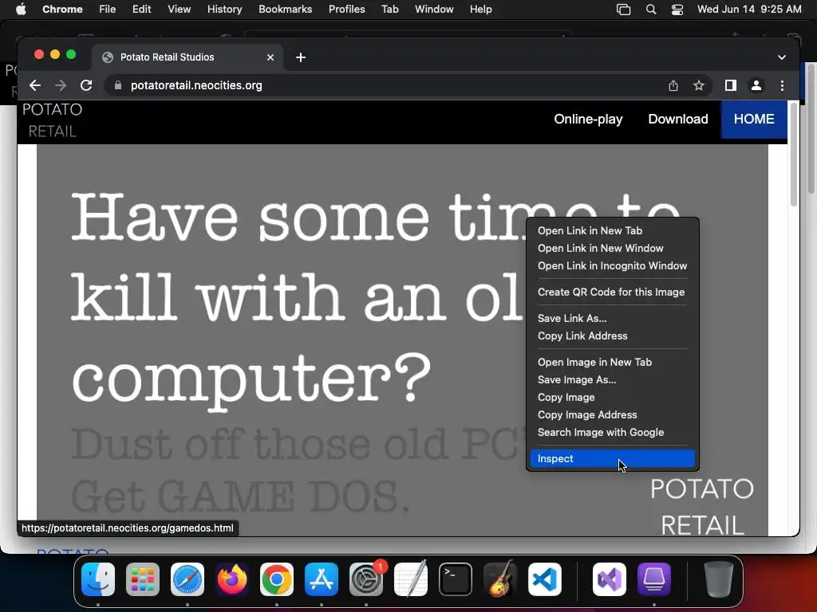Select the Potato Retail Studios tab
Viewport: 817px width, 612px height.
pyautogui.click(x=187, y=57)
